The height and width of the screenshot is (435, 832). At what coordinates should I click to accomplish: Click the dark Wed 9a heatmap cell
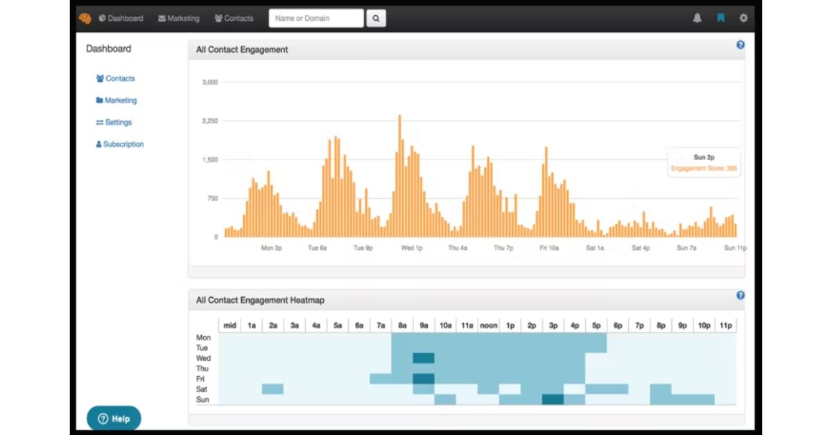coord(424,358)
